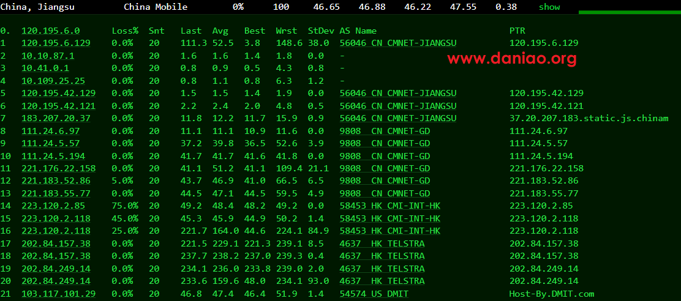Viewport: 681px width, 301px height.
Task: Click the 45.0% loss value
Action: click(x=125, y=218)
